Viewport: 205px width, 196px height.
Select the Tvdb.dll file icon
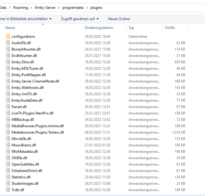[x=8, y=190]
